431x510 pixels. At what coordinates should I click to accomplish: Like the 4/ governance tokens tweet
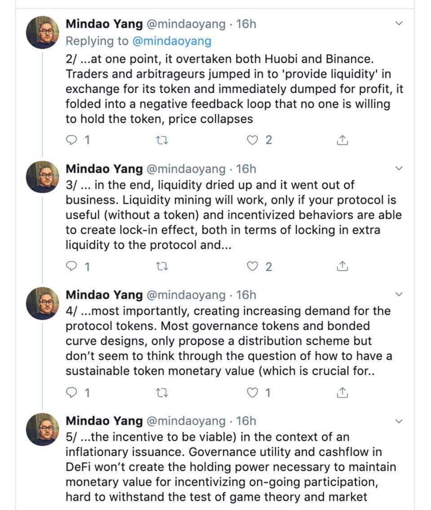252,393
